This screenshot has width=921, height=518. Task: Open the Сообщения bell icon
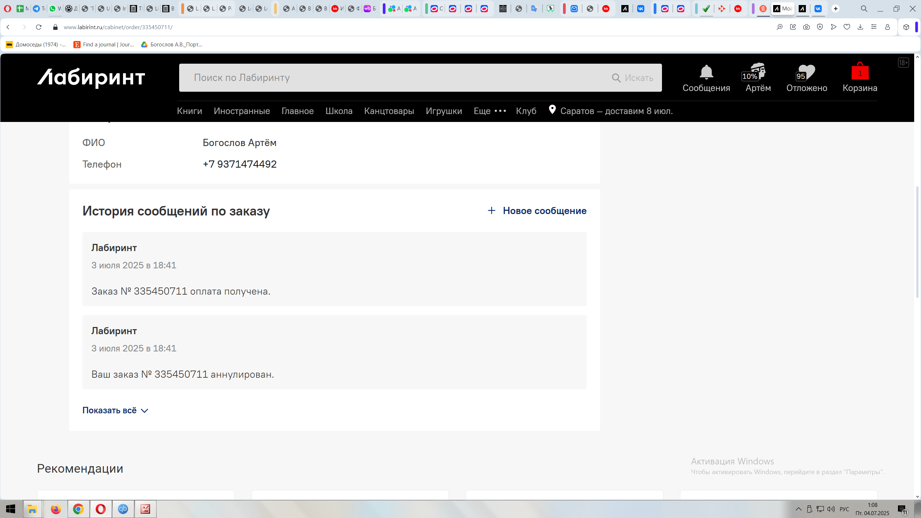[706, 78]
